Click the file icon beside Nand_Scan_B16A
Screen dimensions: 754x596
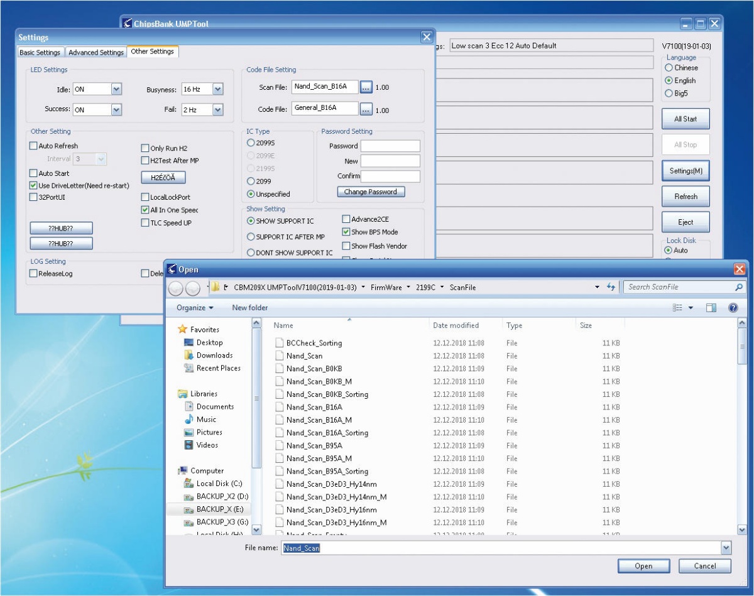pos(280,407)
